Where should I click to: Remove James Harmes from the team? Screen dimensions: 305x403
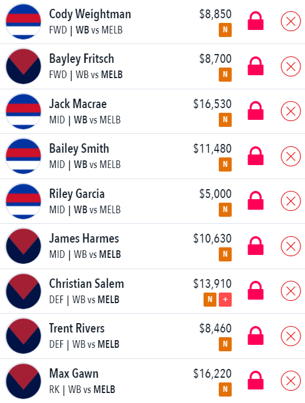(x=291, y=246)
